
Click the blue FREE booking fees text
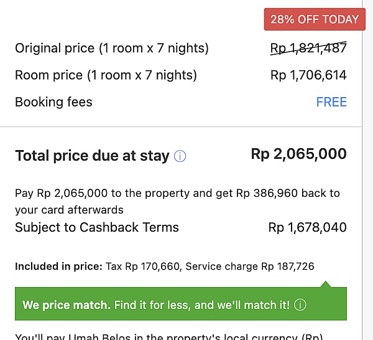tap(331, 102)
